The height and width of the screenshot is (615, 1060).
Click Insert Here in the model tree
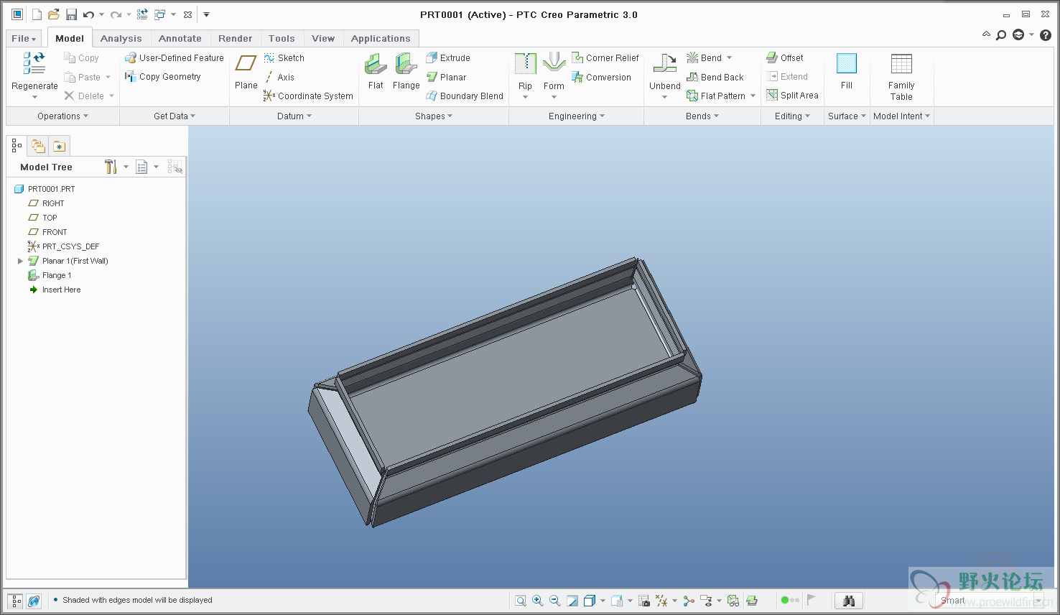pos(55,290)
